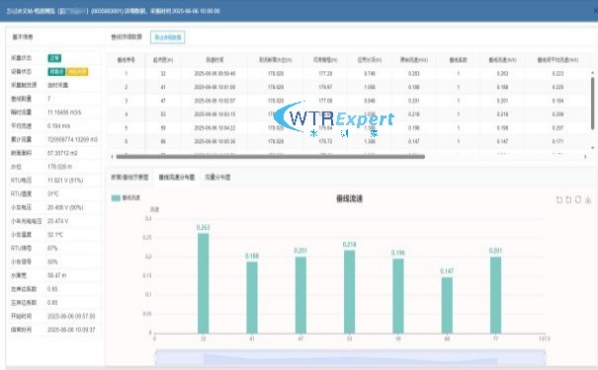Click the instantaneous flow value '11.18456 m3/s'

[x=64, y=112]
